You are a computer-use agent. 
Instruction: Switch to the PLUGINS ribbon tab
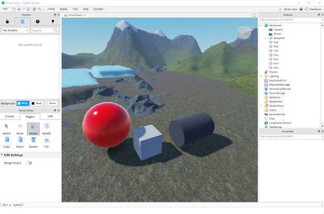point(98,9)
